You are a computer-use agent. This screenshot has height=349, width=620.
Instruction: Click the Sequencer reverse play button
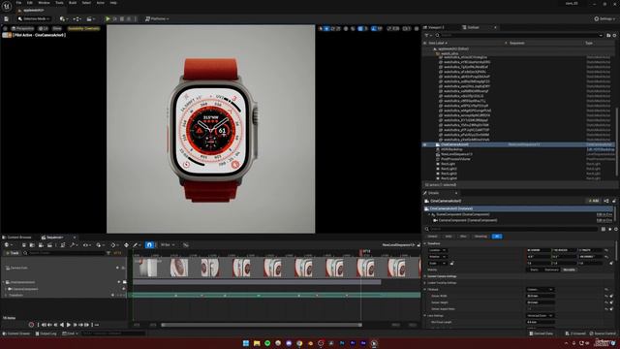click(x=62, y=325)
